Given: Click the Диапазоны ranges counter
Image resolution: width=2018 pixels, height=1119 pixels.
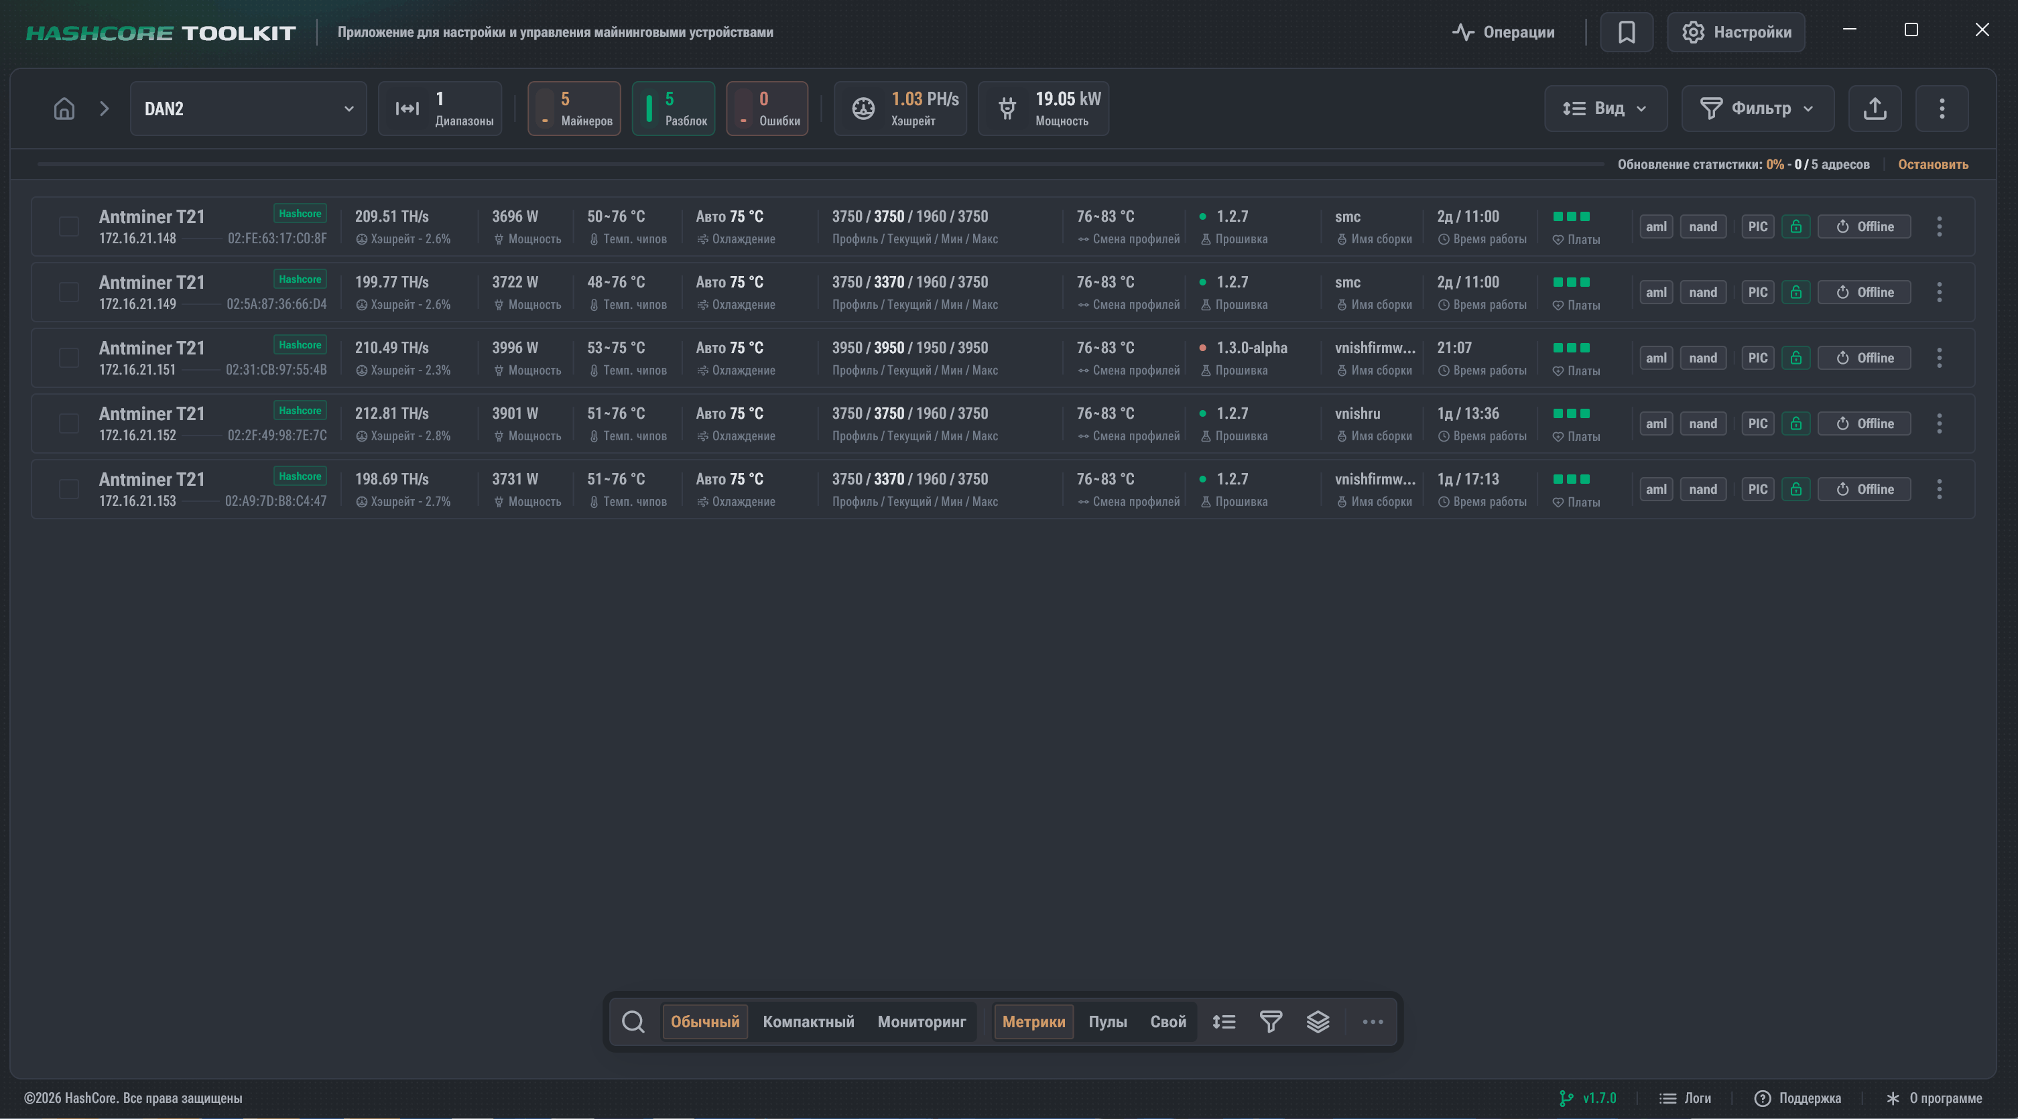Looking at the screenshot, I should point(440,109).
